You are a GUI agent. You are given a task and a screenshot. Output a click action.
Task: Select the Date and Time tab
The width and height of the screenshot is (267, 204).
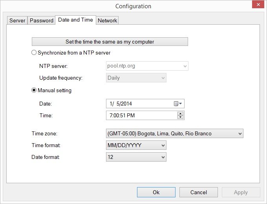click(x=75, y=20)
